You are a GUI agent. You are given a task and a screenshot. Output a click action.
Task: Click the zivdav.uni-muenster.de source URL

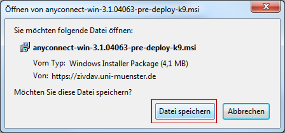click(x=104, y=76)
